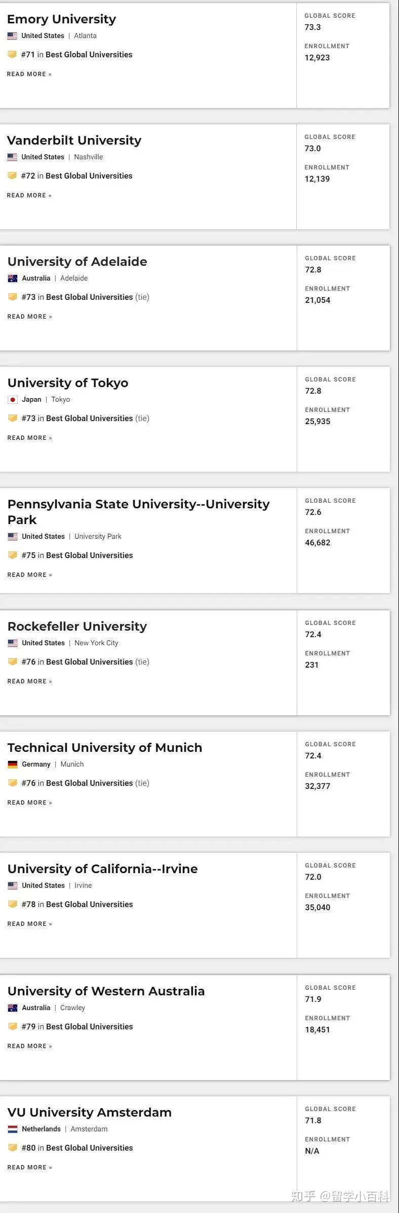Click Read More under Technical University of Munich
Image resolution: width=399 pixels, height=1213 pixels.
point(29,803)
